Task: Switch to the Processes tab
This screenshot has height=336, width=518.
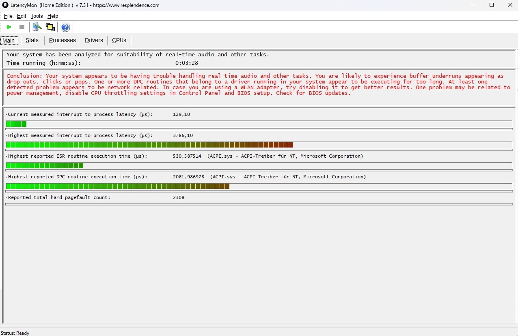Action: [63, 41]
